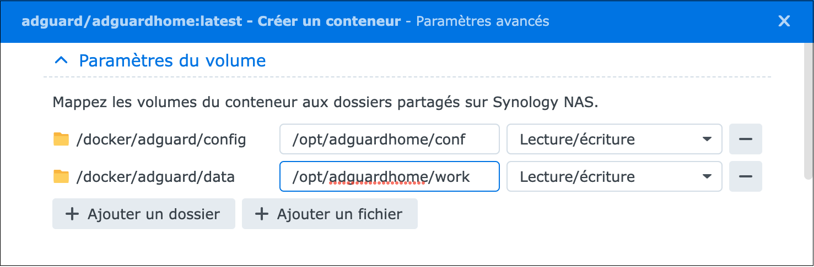The width and height of the screenshot is (814, 267).
Task: Click folder icon for /docker/adguard/data
Action: (61, 176)
